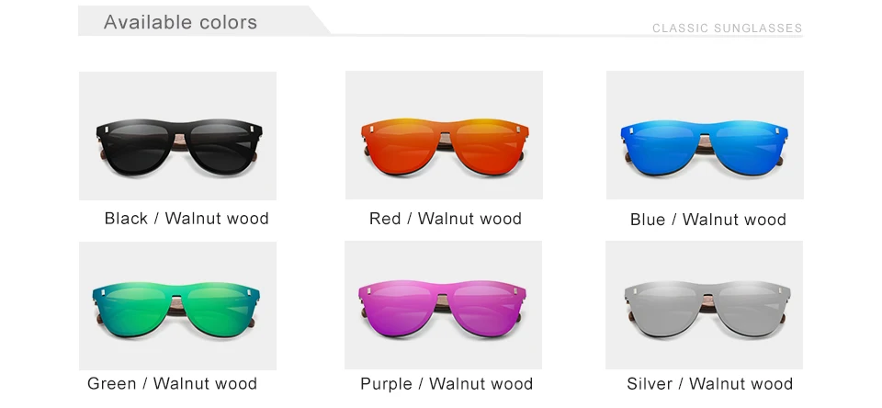The height and width of the screenshot is (408, 882).
Task: Select the black sunglasses image
Action: [x=177, y=136]
